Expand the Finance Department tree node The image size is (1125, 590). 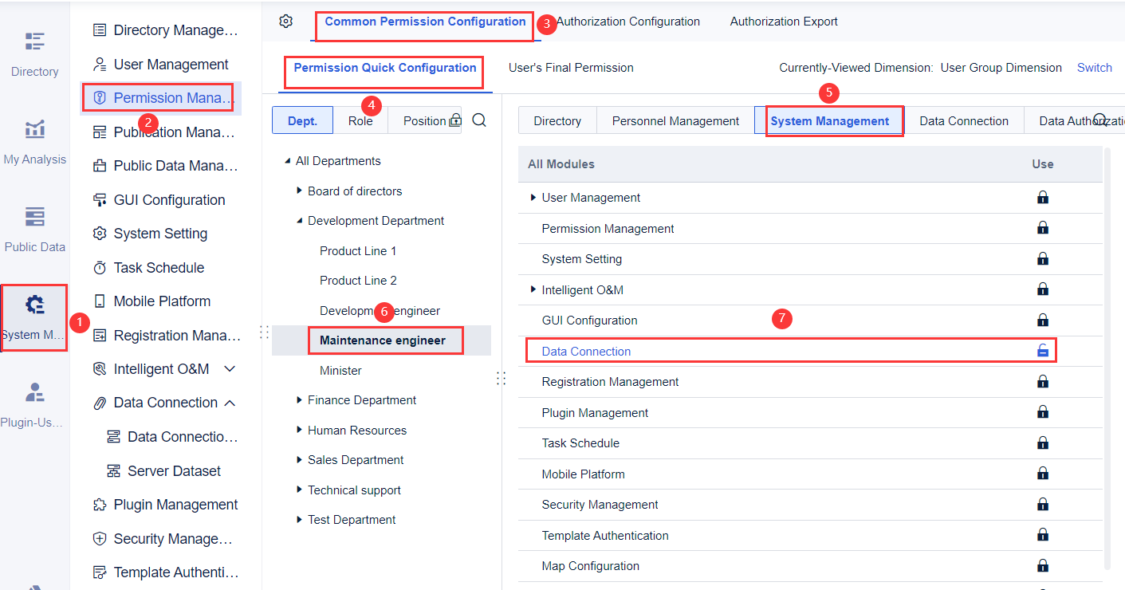[x=299, y=400]
